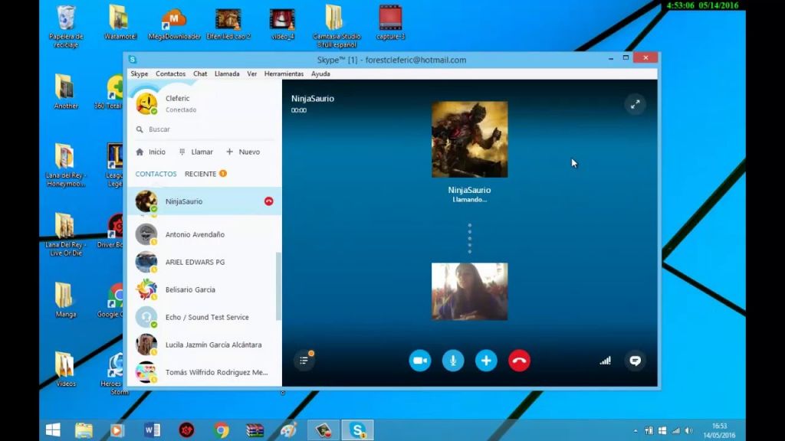Open the Dial pad Llamar button
Image resolution: width=785 pixels, height=441 pixels.
pyautogui.click(x=196, y=152)
